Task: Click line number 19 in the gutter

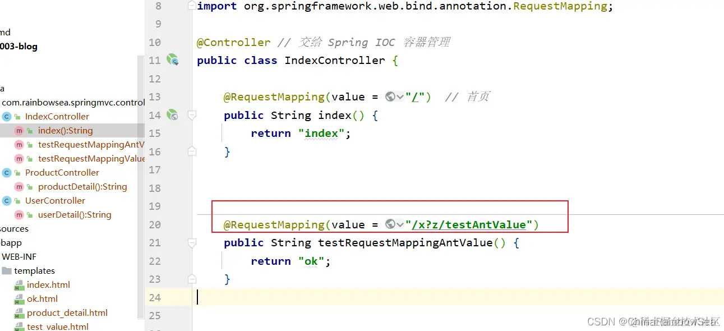Action: [155, 206]
